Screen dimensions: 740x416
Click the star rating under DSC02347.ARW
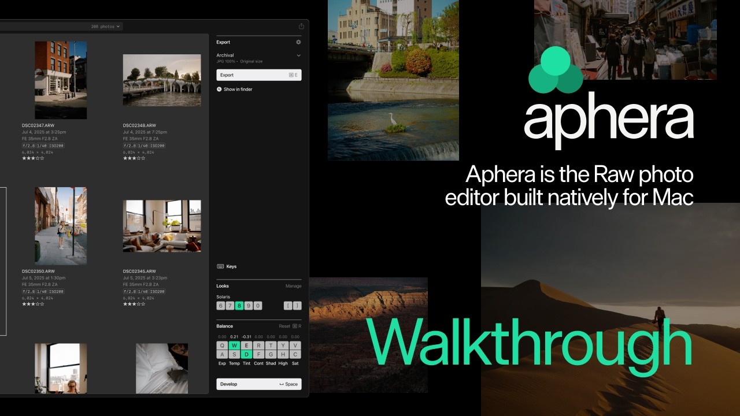coord(33,158)
